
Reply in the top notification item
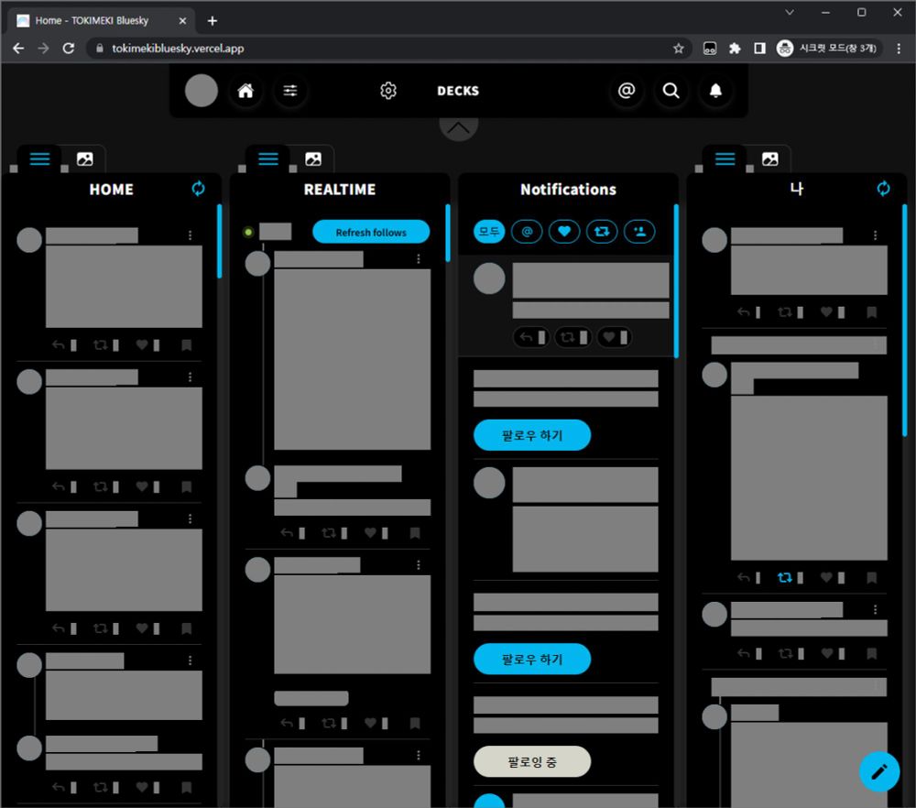[530, 337]
